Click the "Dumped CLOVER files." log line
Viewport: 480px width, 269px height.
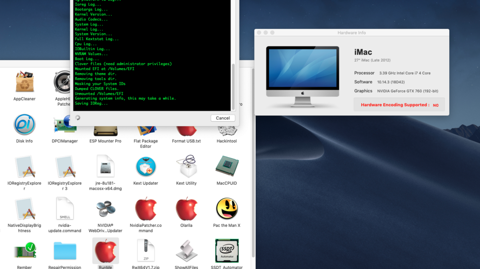[x=97, y=89]
